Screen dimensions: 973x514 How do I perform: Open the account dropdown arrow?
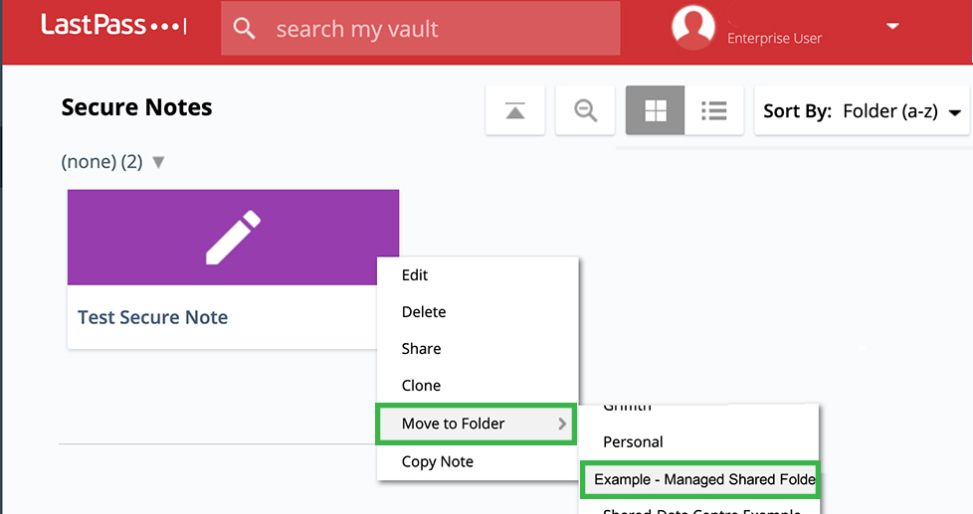pos(892,27)
